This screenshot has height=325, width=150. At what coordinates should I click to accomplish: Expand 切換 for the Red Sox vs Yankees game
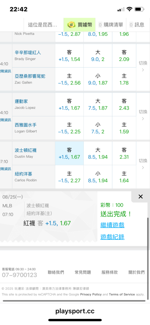[143, 164]
